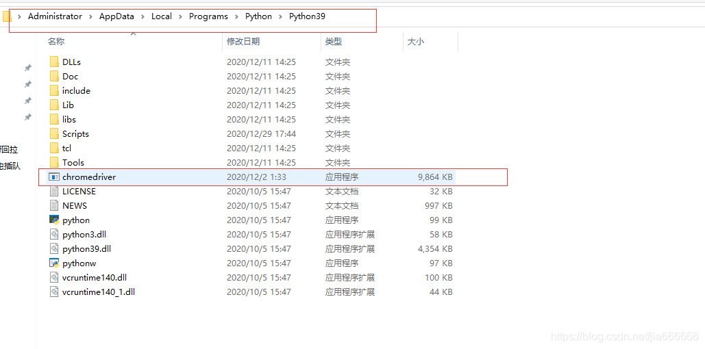Expand chevron before Administrator in breadcrumb

click(20, 16)
